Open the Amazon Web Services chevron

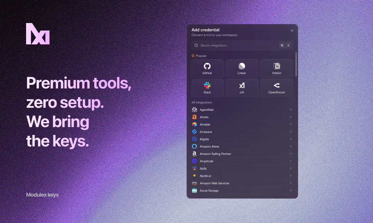(x=291, y=183)
